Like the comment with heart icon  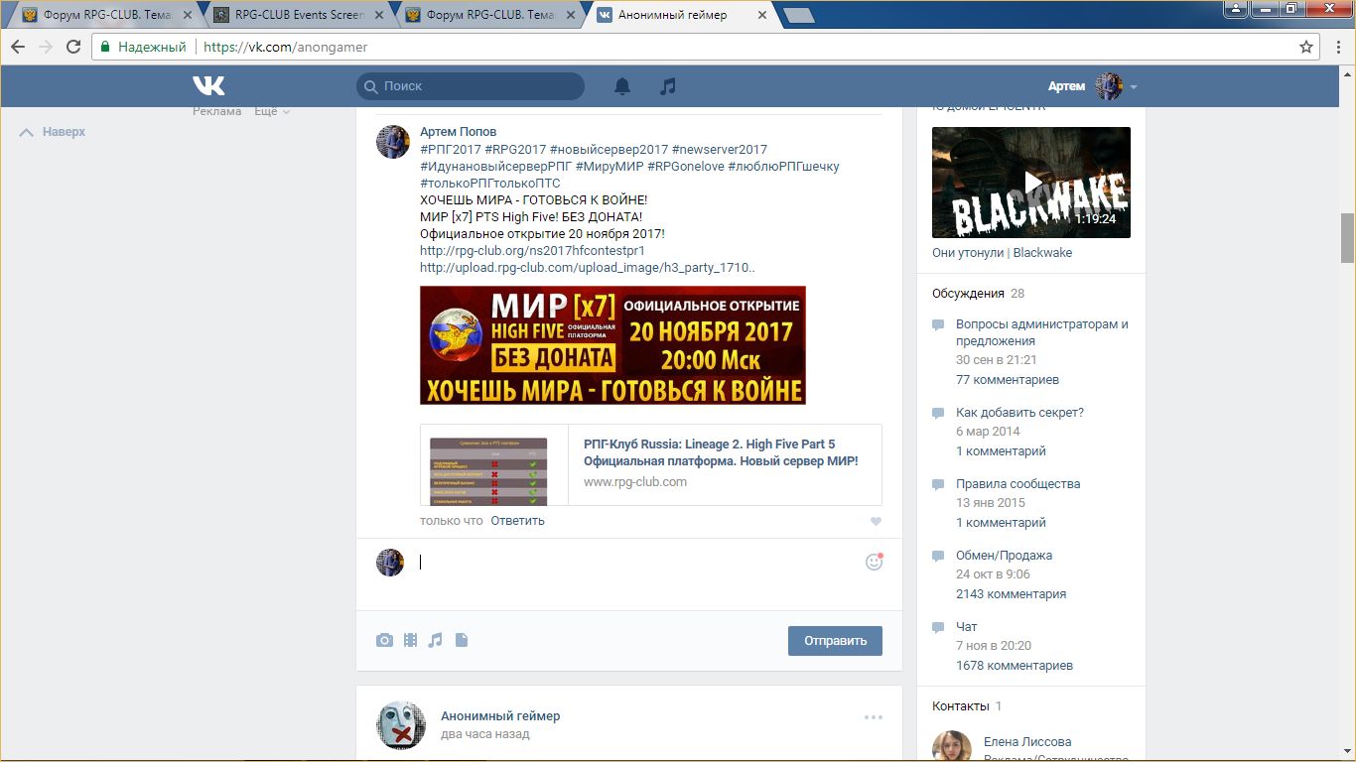pyautogui.click(x=876, y=522)
